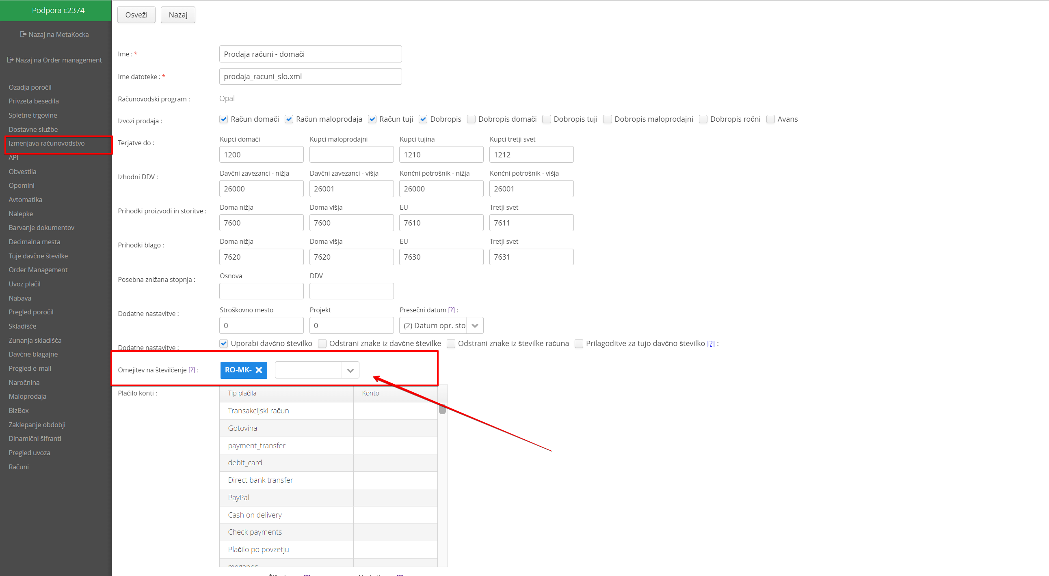Open Izmenjava računovodstvo in sidebar

[47, 143]
